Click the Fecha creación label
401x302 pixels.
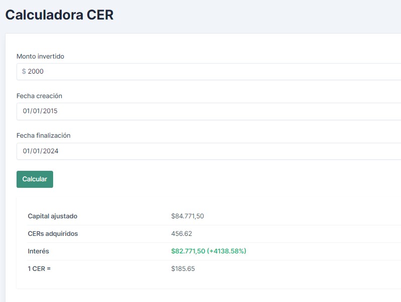pyautogui.click(x=39, y=96)
